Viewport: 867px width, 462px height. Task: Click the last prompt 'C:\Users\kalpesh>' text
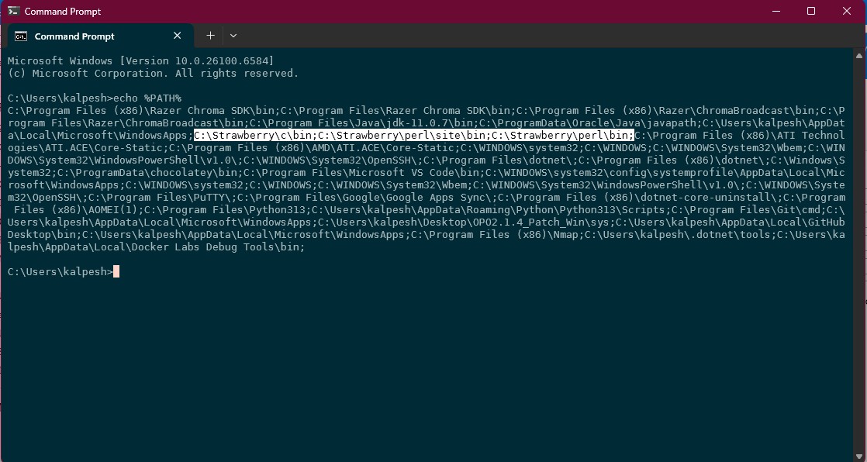(x=60, y=271)
